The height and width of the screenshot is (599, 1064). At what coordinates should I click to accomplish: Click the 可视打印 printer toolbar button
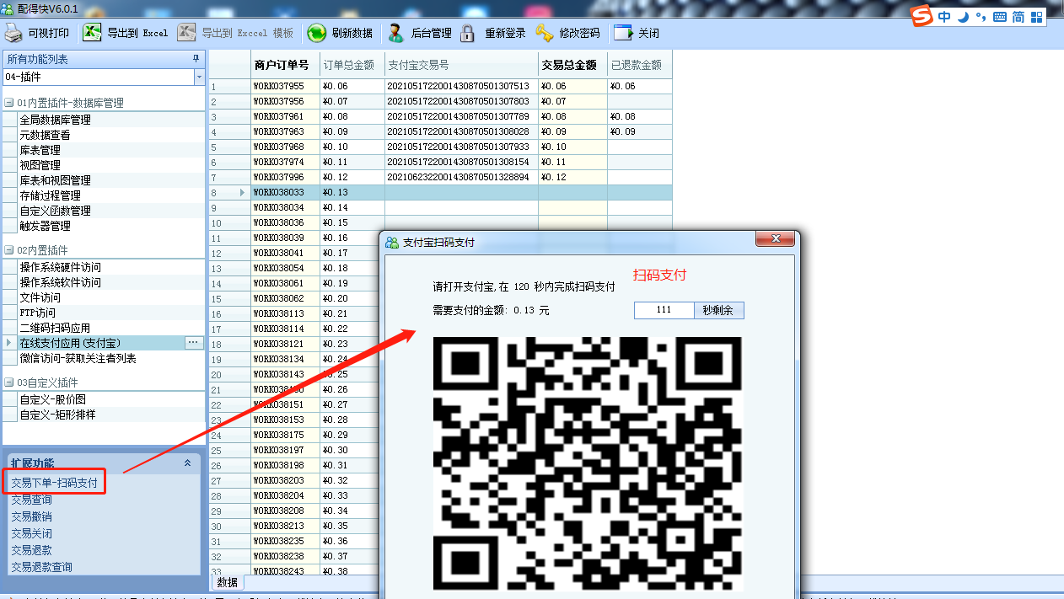[x=38, y=34]
